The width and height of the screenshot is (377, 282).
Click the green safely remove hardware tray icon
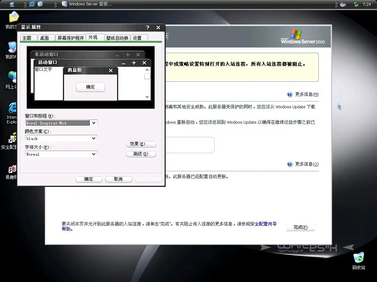pyautogui.click(x=356, y=4)
